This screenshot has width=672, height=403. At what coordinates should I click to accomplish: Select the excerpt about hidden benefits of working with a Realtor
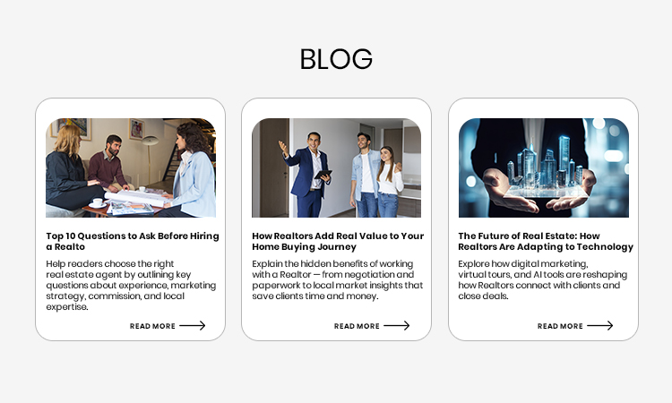pos(337,279)
